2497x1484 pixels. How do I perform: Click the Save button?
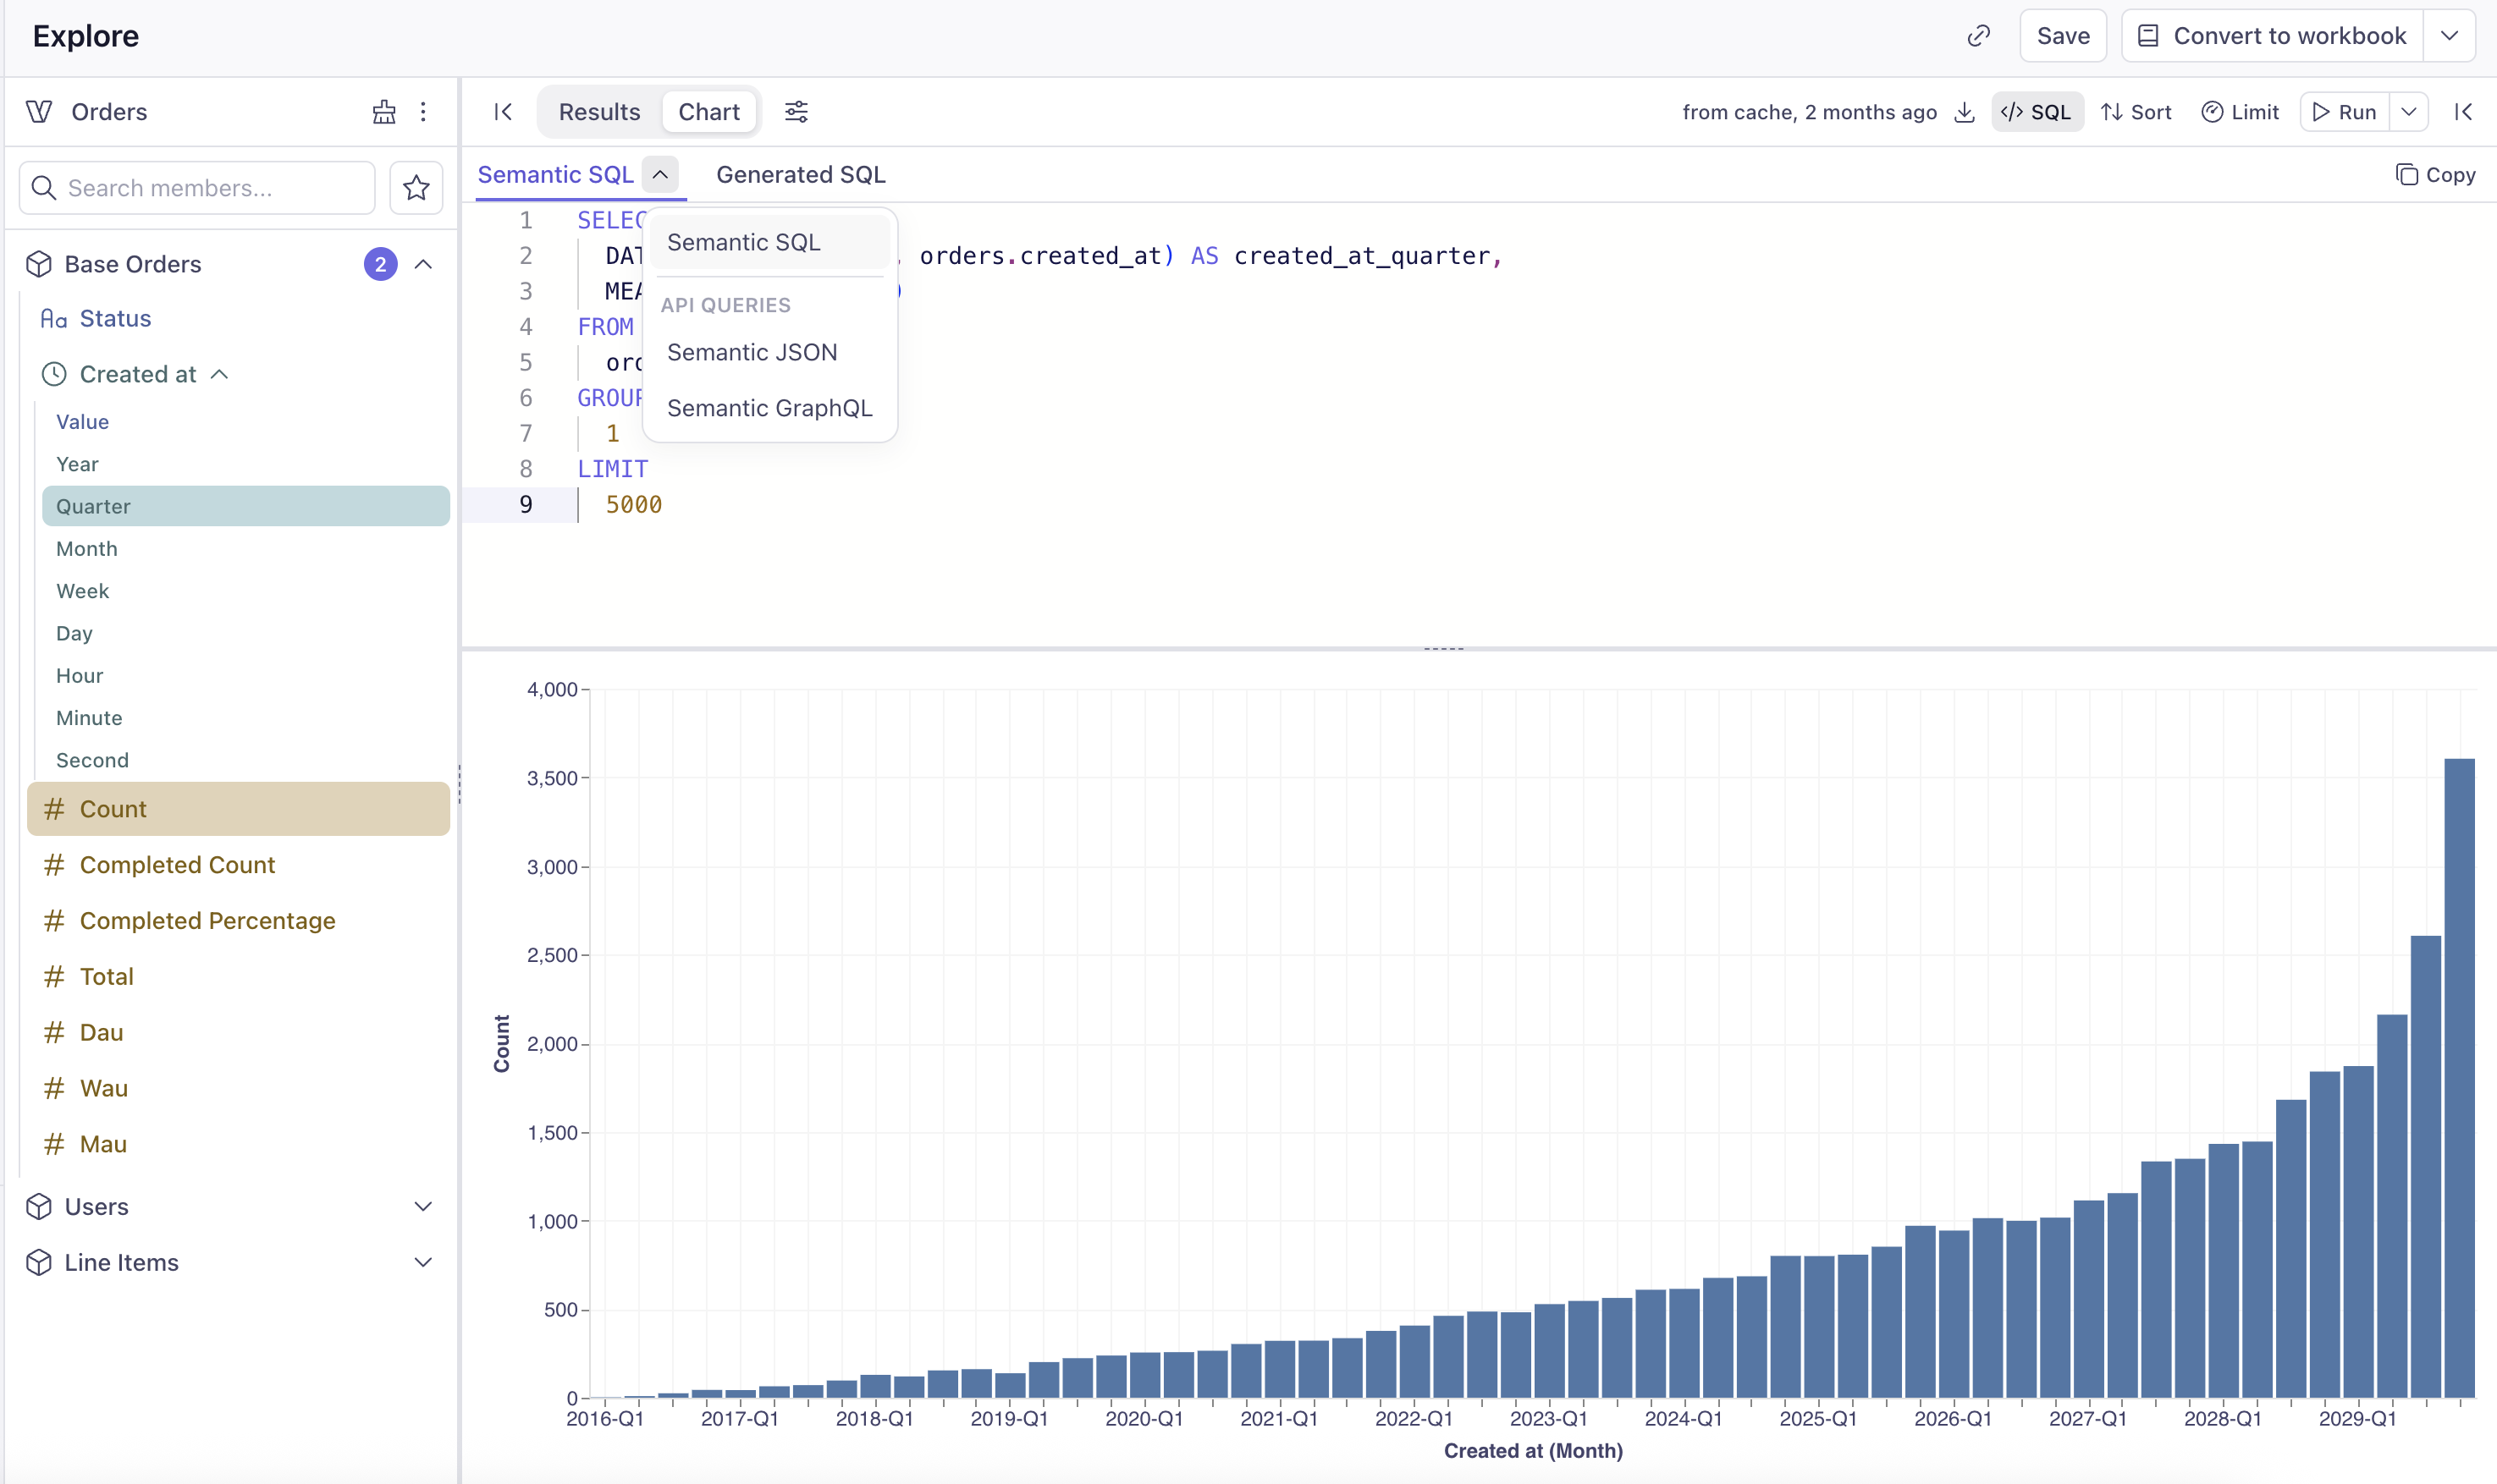click(x=2062, y=36)
